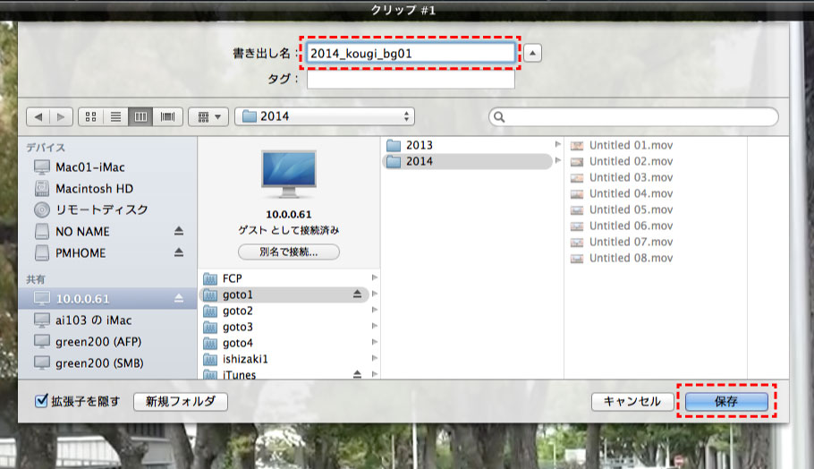
Task: Click the キャンセル button
Action: point(632,402)
